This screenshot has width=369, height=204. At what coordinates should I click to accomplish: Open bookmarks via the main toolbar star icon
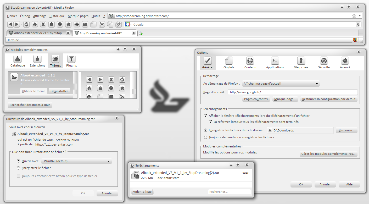pos(68,25)
